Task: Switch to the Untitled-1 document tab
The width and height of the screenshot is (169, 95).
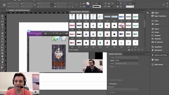Action: (x=19, y=10)
